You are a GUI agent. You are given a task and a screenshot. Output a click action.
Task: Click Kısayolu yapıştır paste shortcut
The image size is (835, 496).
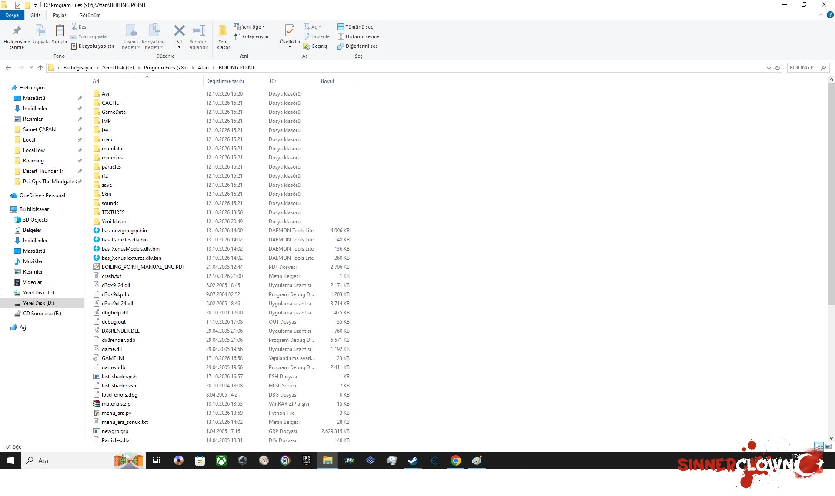click(93, 46)
